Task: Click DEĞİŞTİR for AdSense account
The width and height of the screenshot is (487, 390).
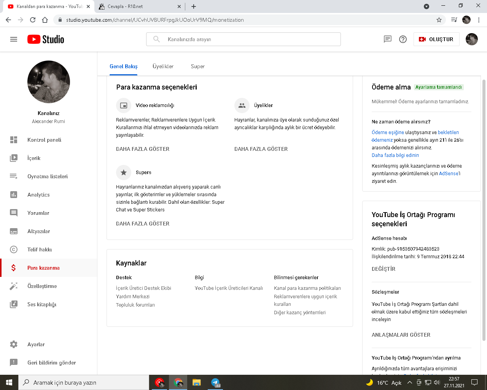Action: point(384,269)
